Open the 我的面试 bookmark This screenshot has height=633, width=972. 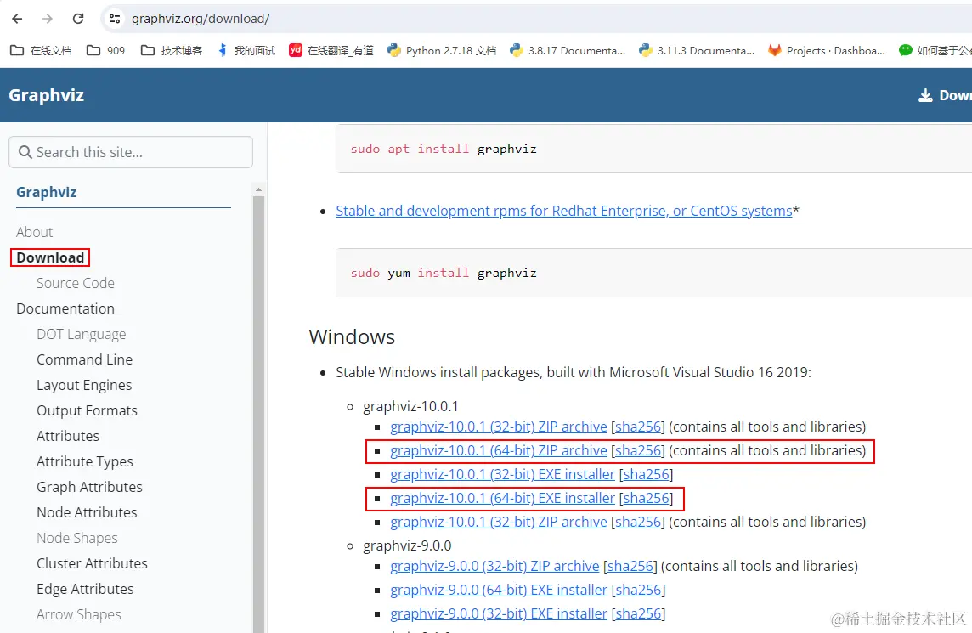[x=246, y=51]
